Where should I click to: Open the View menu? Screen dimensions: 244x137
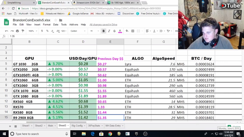29,24
